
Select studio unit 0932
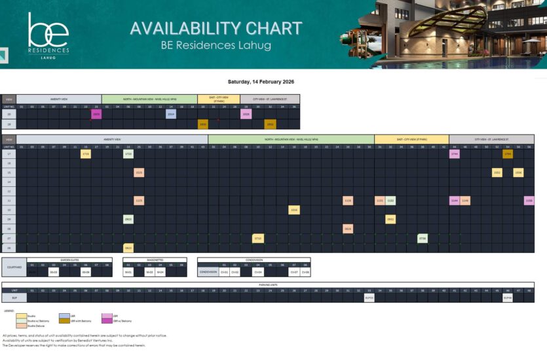390,220
